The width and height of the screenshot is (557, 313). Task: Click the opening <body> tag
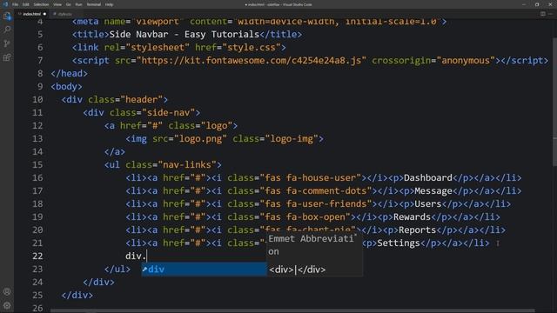tap(66, 87)
